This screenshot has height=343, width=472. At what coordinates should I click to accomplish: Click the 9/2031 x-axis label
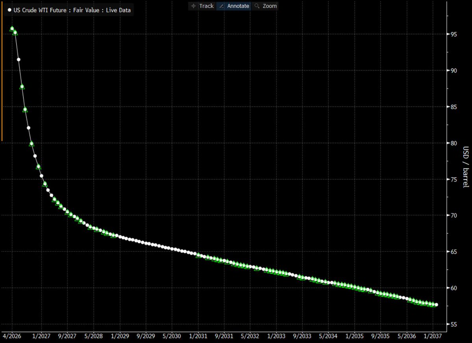click(224, 336)
